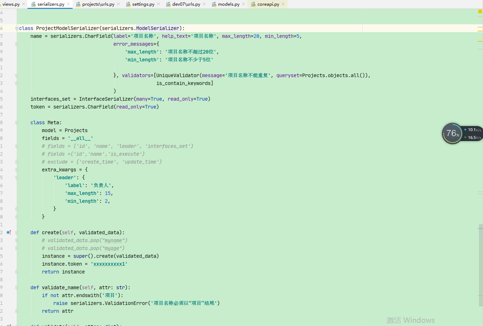Switch to the projects\urls.py tab

[x=98, y=4]
